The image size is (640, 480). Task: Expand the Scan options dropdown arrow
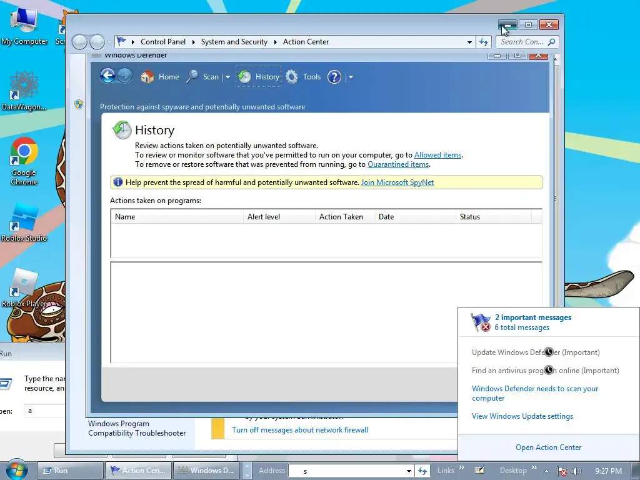click(227, 77)
